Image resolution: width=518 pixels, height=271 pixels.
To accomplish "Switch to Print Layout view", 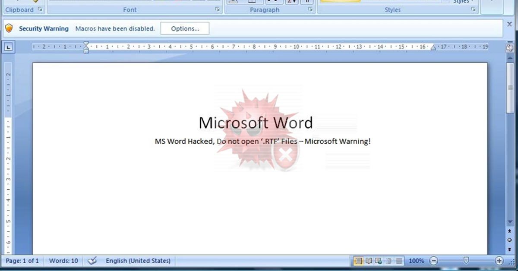I will pos(359,261).
